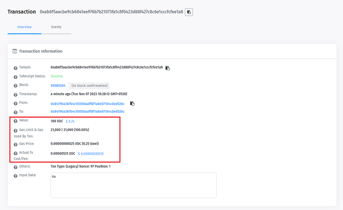Click inside the Input Data text box
The image size is (343, 210).
click(x=133, y=185)
